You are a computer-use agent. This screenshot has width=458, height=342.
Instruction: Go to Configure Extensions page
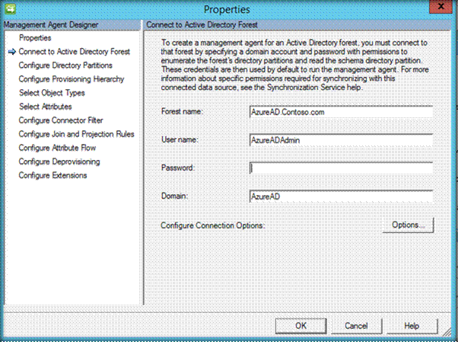(x=52, y=175)
